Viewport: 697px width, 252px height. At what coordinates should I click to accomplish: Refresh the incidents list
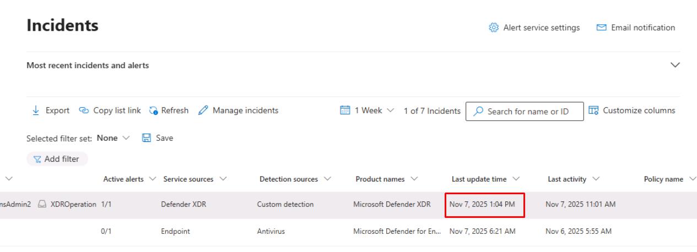[169, 111]
